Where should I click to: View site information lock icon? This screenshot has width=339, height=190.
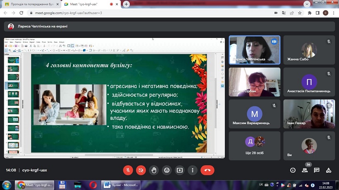[31, 13]
